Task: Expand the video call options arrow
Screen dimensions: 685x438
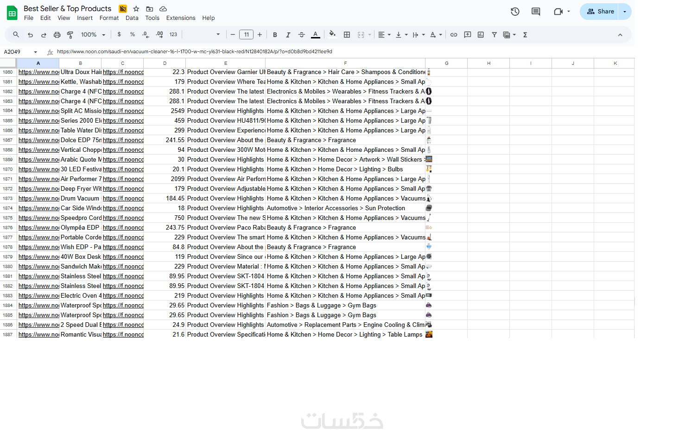Action: pyautogui.click(x=569, y=12)
